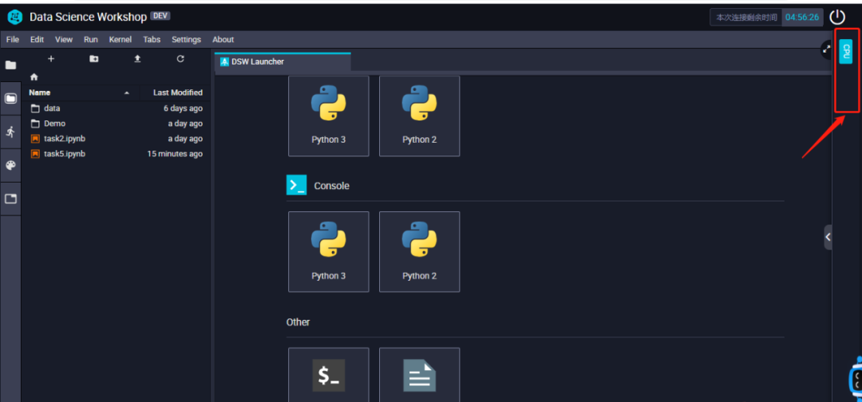Sort files by Name column header

(x=40, y=93)
